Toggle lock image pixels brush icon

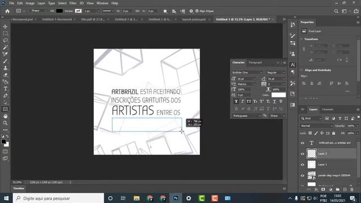[x=316, y=133]
